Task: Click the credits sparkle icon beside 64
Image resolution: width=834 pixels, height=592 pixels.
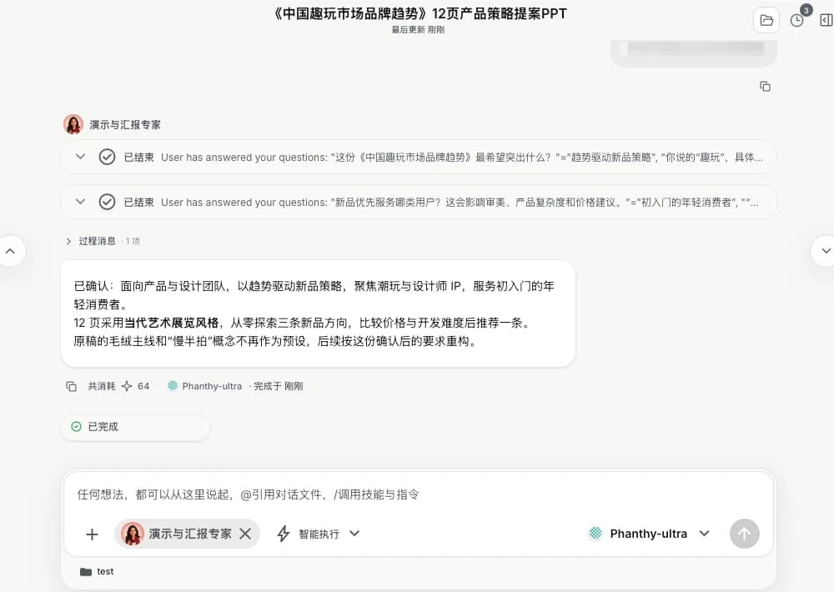Action: pos(127,386)
